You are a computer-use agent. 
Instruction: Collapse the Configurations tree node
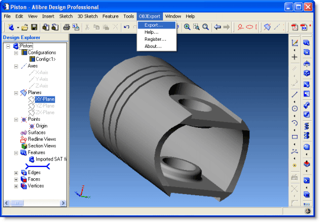[16, 53]
